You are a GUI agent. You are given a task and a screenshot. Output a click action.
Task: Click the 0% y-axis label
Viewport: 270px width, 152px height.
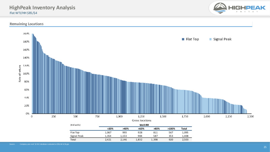pyautogui.click(x=28, y=113)
